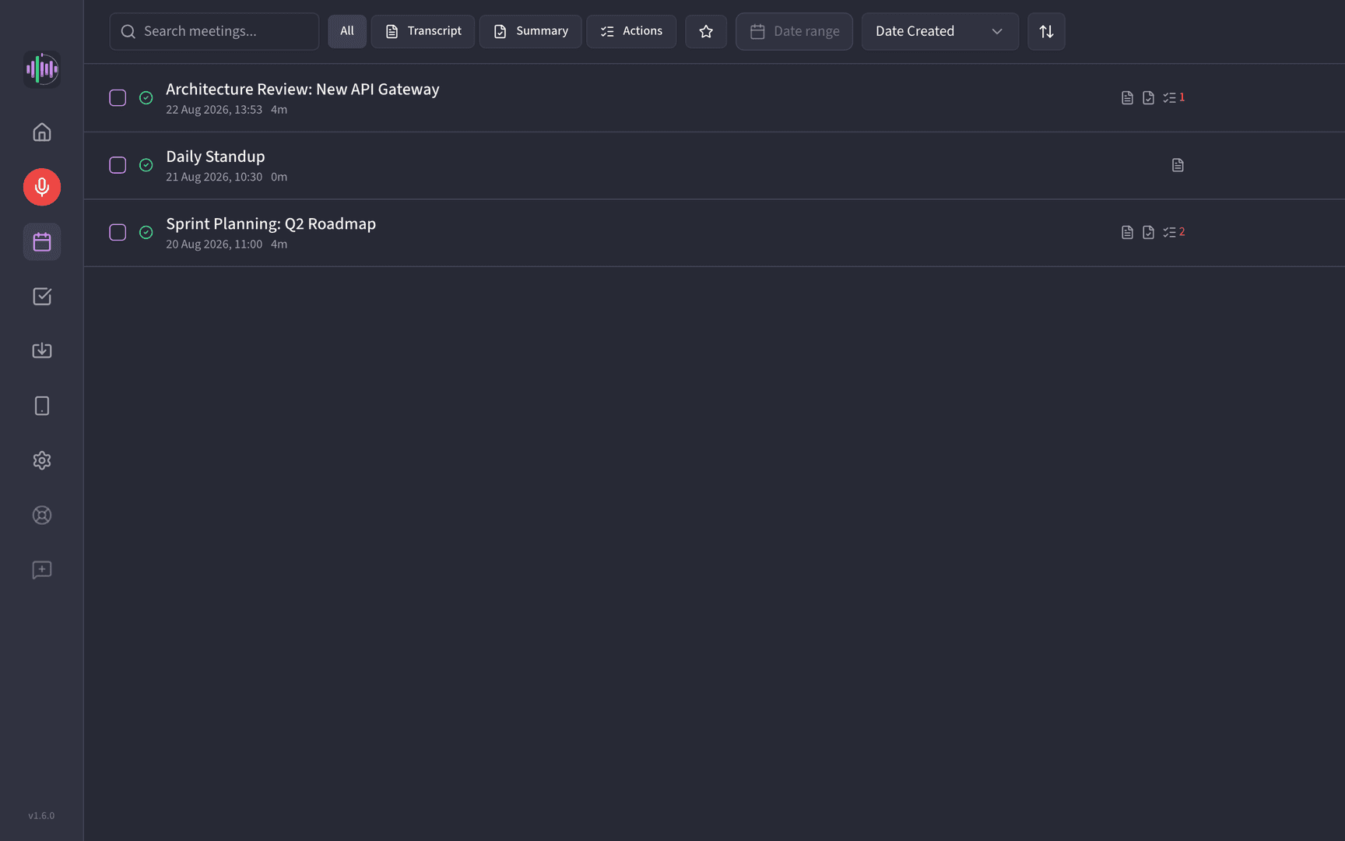1345x841 pixels.
Task: Open the Daily Standup meeting
Action: 215,157
